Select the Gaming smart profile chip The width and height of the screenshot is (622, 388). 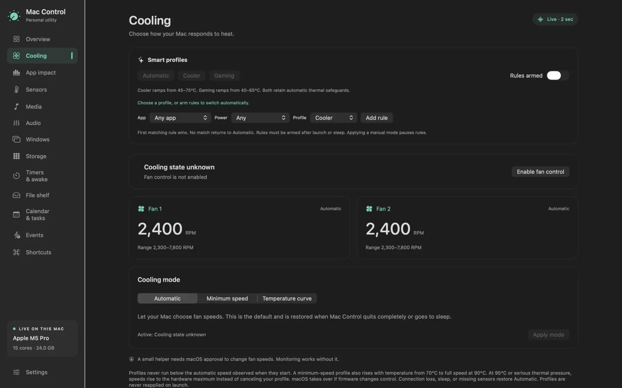(224, 76)
